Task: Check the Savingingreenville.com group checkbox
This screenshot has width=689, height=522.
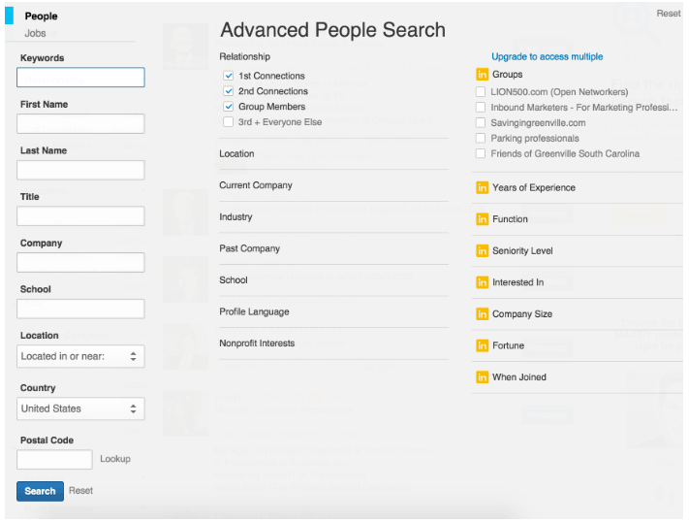Action: click(x=481, y=123)
